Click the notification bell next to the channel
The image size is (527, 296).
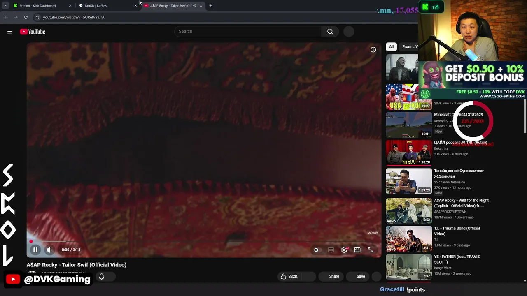102,277
